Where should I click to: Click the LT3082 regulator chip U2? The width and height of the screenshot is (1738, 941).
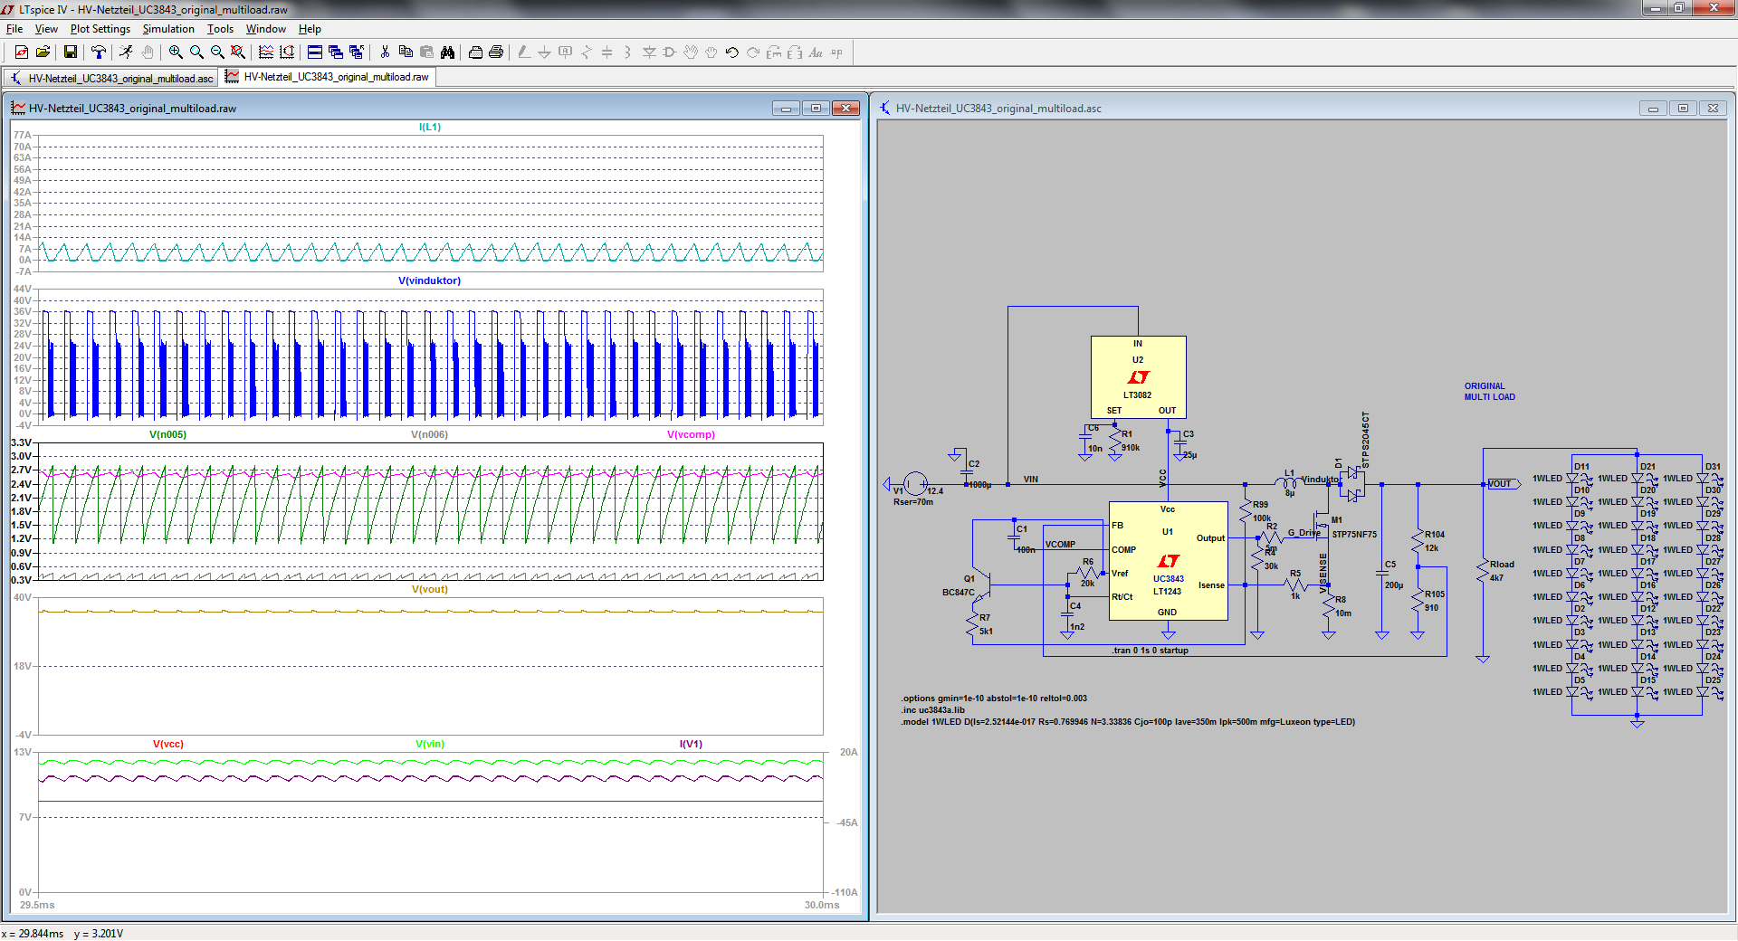click(1138, 377)
